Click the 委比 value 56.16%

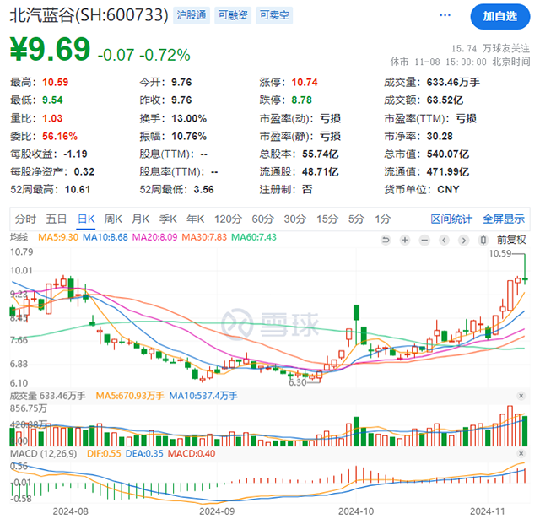60,137
